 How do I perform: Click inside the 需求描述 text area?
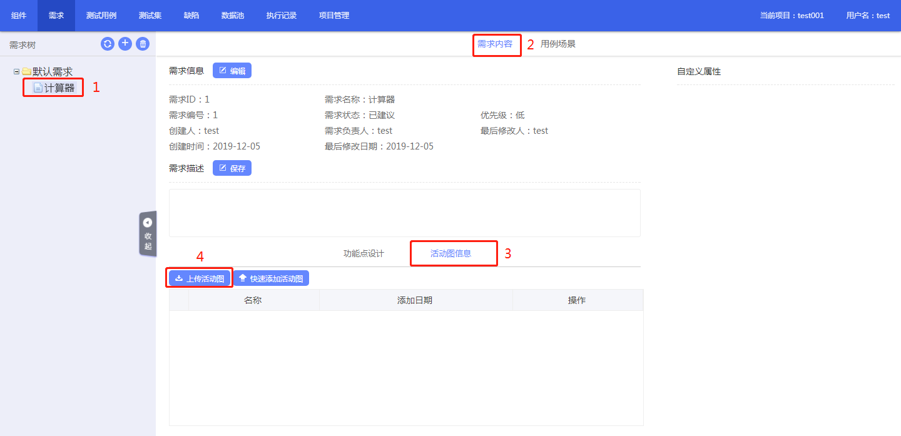tap(404, 213)
